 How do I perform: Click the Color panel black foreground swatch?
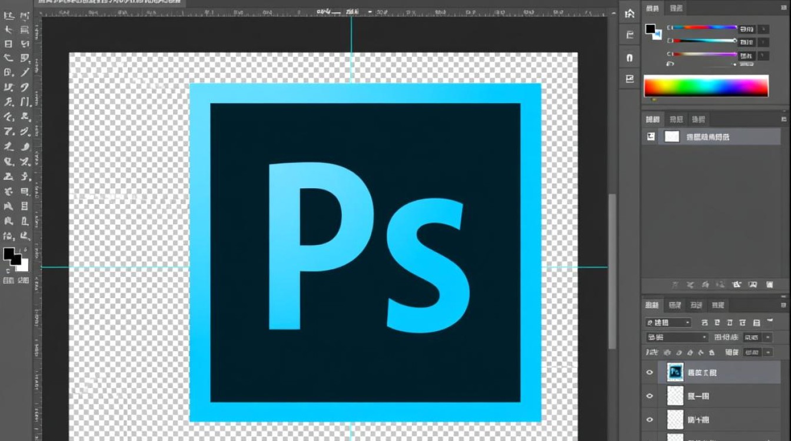pyautogui.click(x=650, y=29)
